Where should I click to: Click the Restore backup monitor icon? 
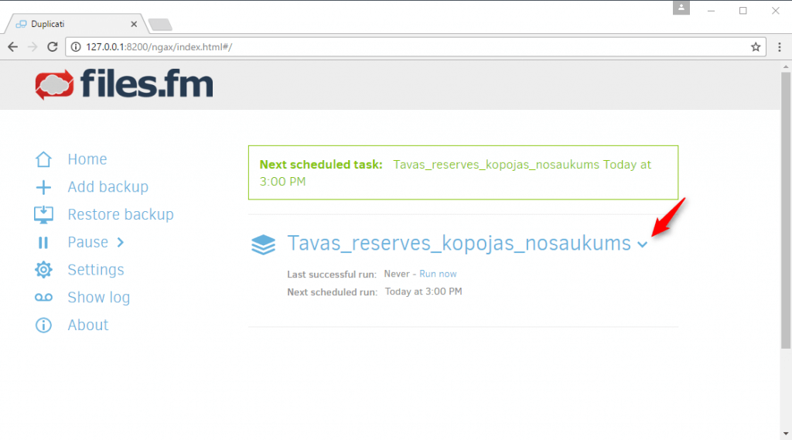click(43, 215)
